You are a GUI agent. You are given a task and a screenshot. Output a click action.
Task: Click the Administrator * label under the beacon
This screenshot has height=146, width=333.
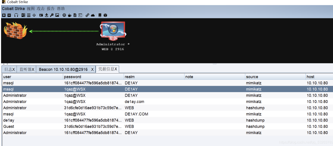coord(113,44)
